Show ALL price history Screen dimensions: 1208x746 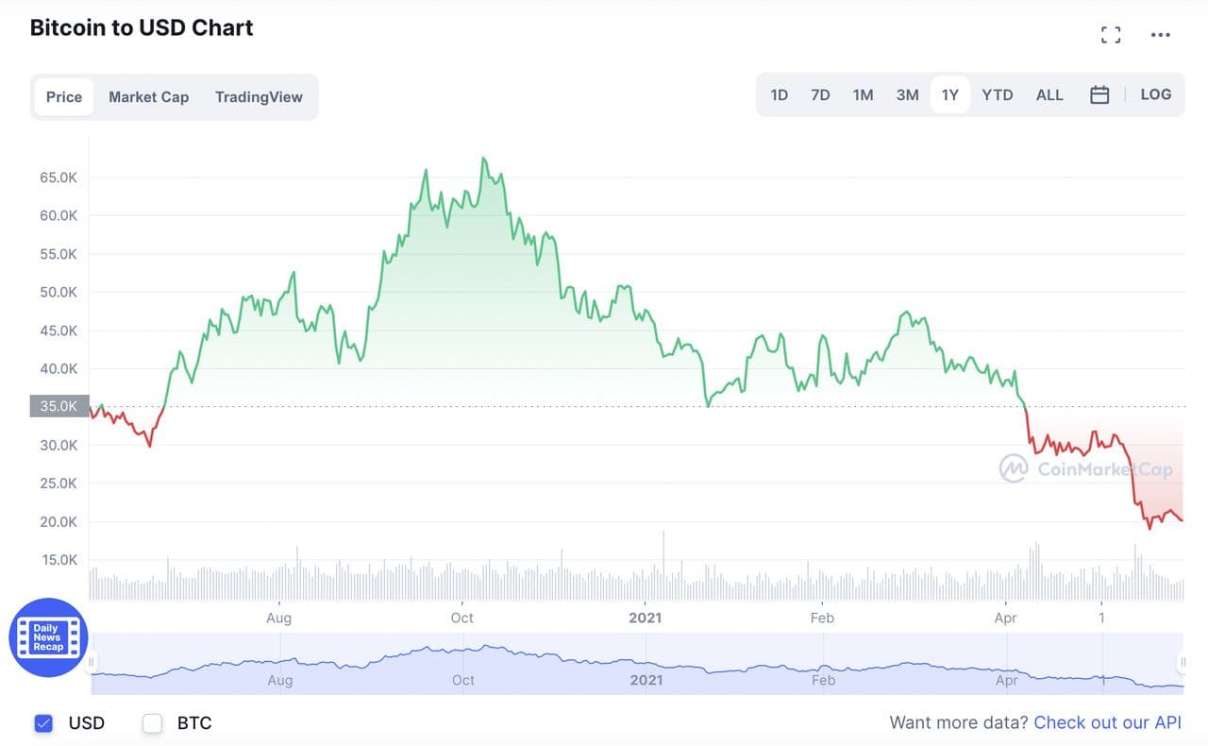1049,94
